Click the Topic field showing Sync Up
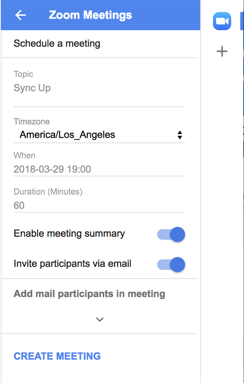Screen dimensions: 244x383 99,88
